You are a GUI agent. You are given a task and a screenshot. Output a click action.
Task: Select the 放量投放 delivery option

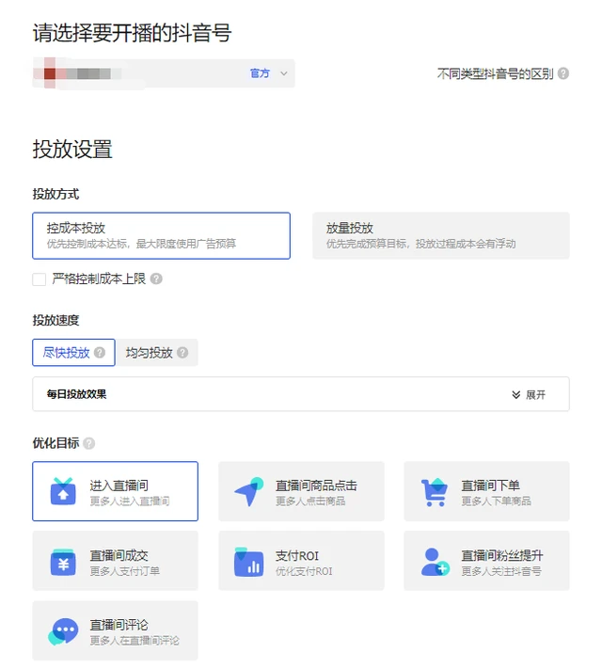click(x=440, y=235)
